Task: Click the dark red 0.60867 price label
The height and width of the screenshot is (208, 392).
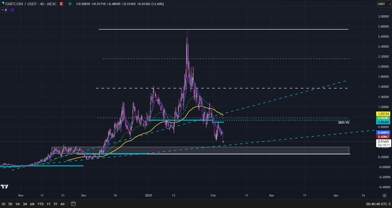Action: click(383, 137)
